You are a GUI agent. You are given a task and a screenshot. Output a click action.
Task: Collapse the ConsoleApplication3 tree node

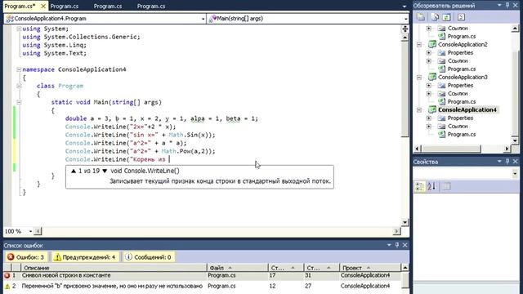(419, 78)
